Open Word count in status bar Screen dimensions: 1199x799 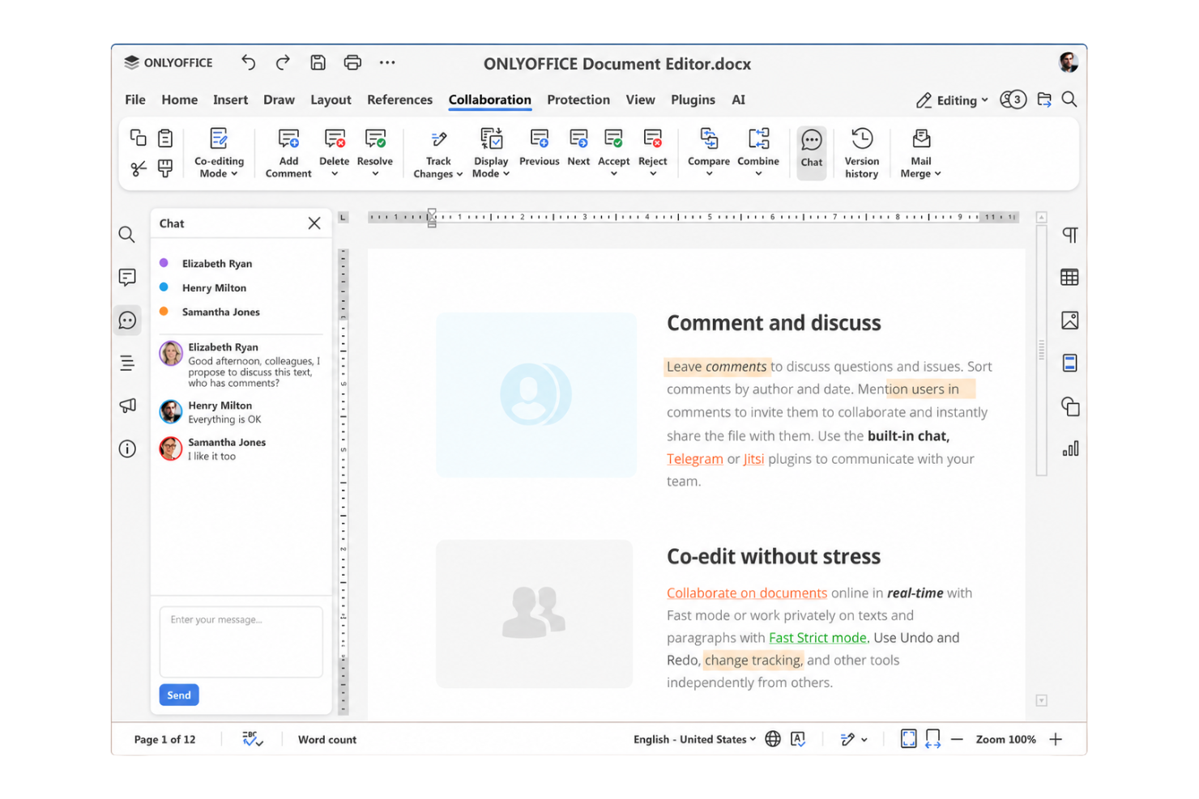327,739
